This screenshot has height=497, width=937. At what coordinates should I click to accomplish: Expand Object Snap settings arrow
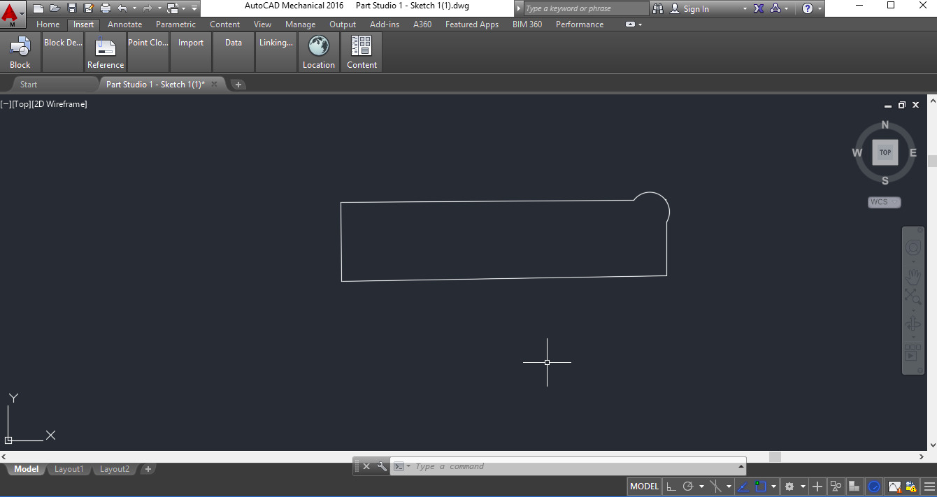click(x=773, y=487)
